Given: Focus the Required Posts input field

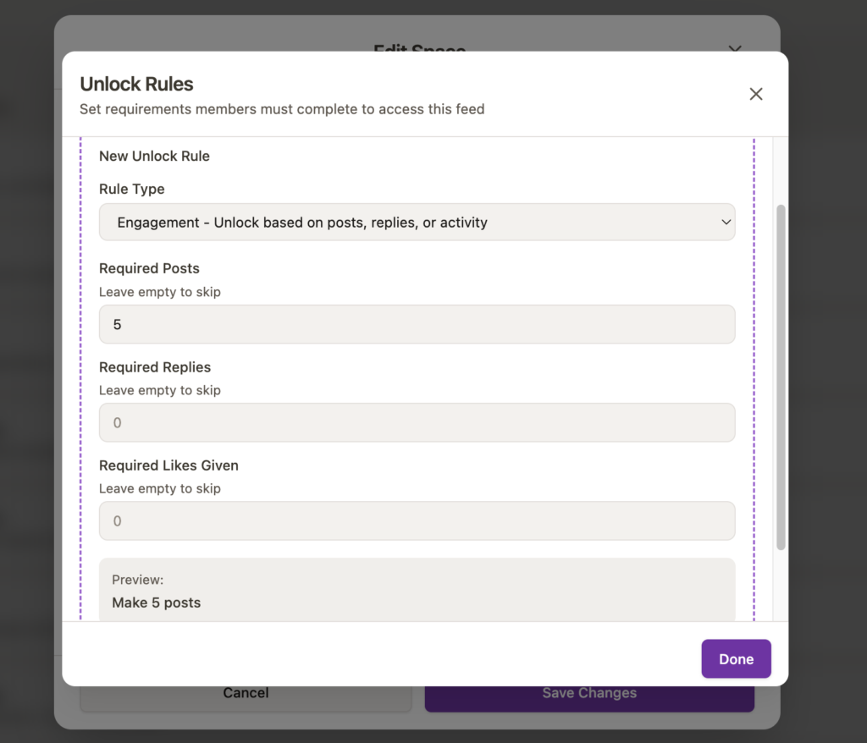Looking at the screenshot, I should [x=417, y=324].
